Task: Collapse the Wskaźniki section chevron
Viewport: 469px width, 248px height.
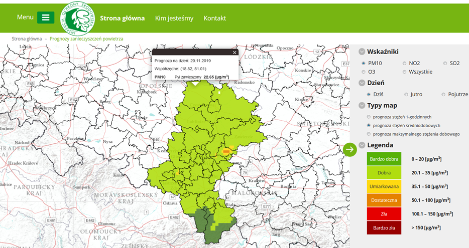Action: (362, 52)
